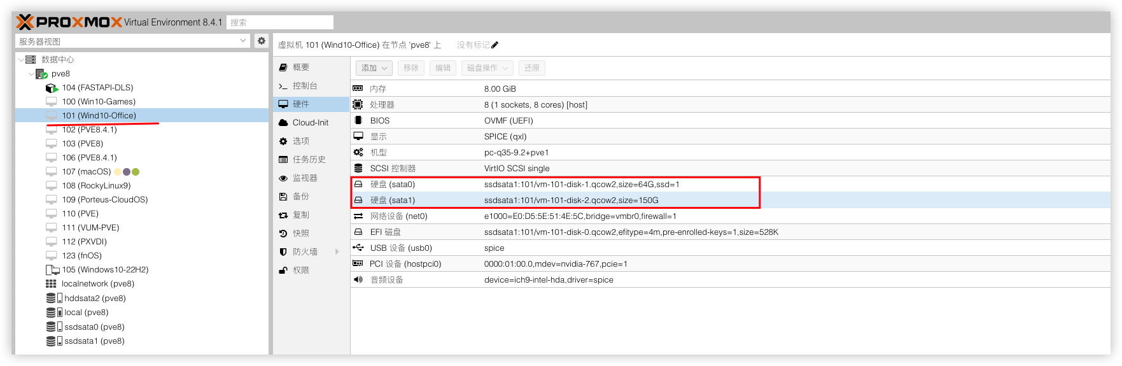Click the processor chip icon in 处理器 row

(x=358, y=104)
